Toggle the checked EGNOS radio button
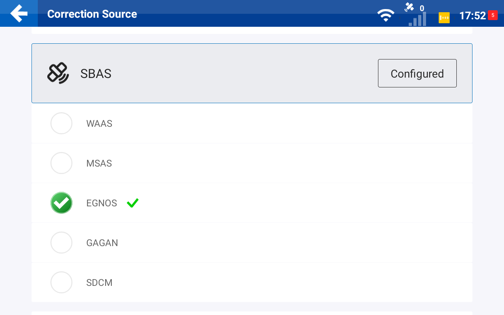504x315 pixels. 61,203
